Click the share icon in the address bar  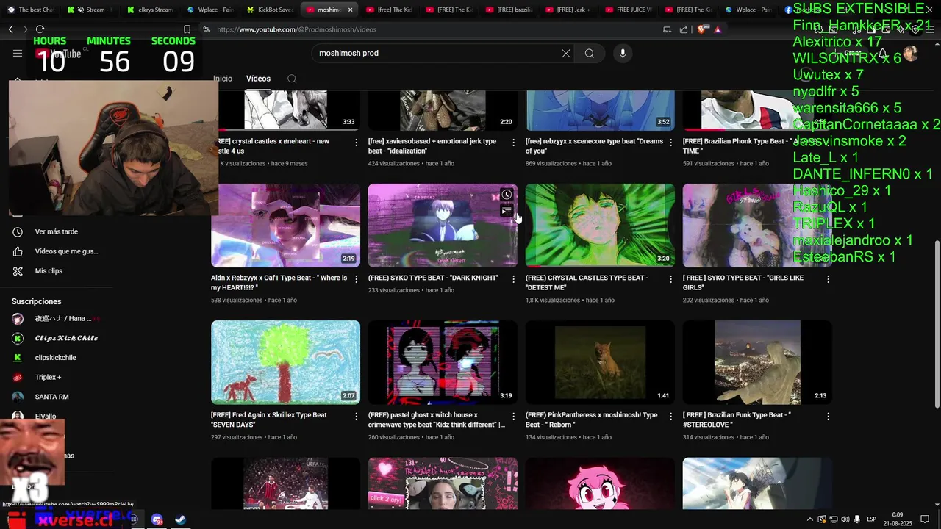point(684,29)
